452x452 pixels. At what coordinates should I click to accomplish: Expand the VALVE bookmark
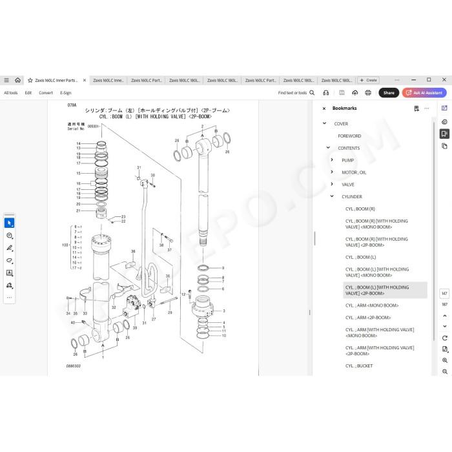332,184
